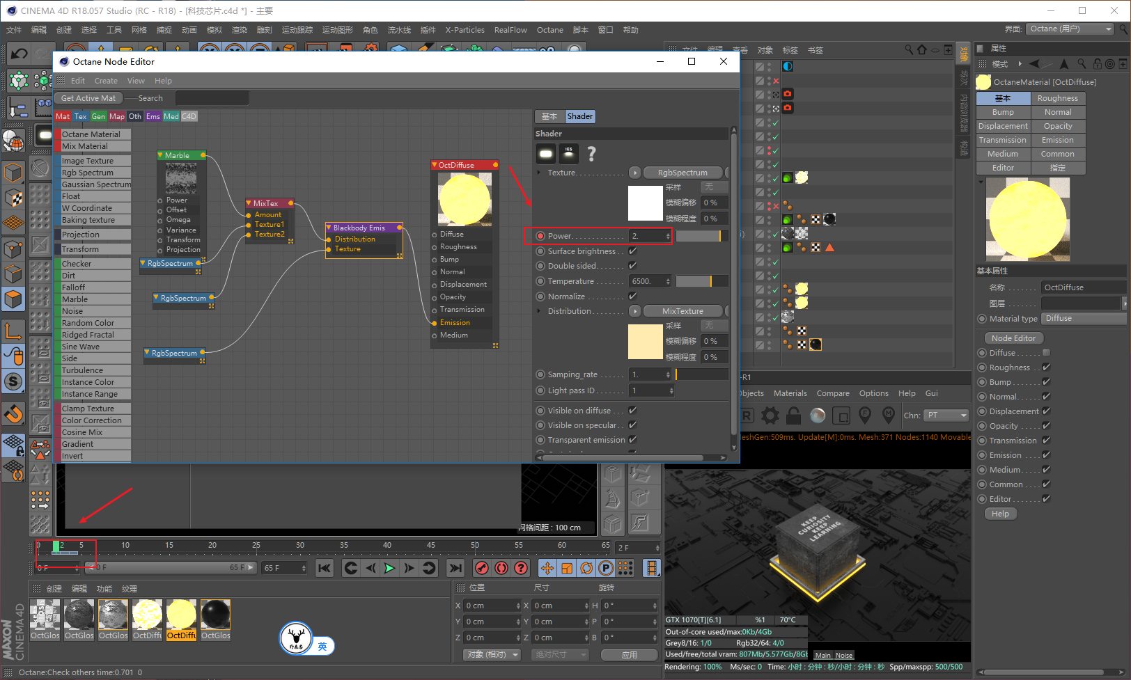Click the magnet snap tool in left toolbar

tap(14, 415)
